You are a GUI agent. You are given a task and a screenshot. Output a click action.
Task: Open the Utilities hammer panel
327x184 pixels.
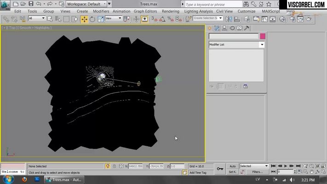pos(247,28)
